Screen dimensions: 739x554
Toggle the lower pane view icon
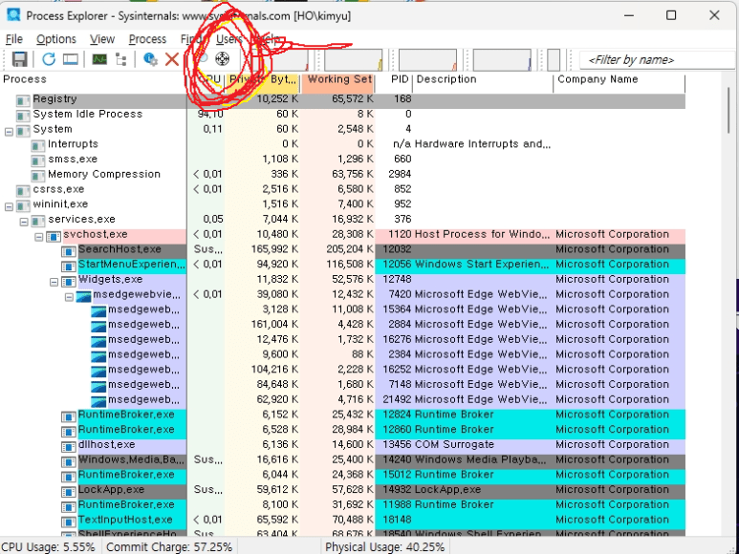pos(71,59)
